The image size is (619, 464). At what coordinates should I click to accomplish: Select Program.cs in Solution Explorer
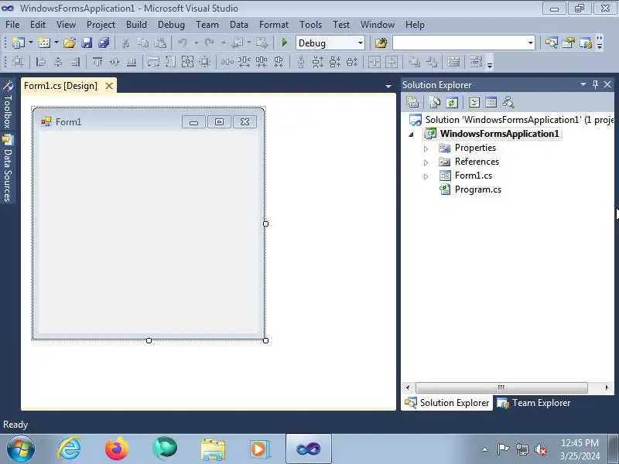(x=477, y=189)
